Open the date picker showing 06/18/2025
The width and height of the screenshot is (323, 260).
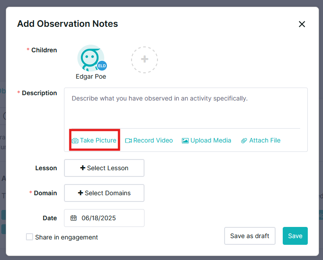click(x=104, y=218)
